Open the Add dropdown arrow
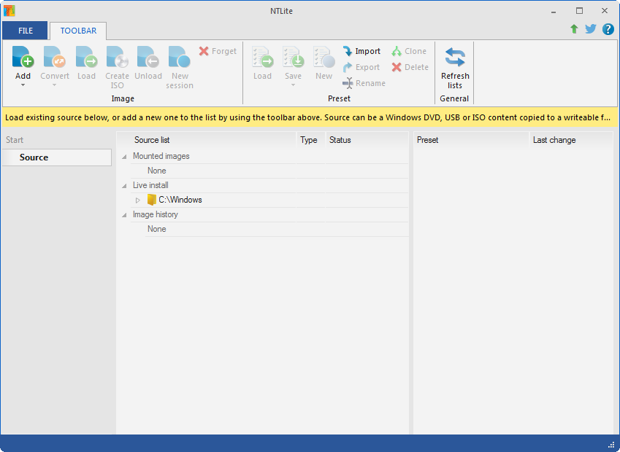 coord(23,85)
